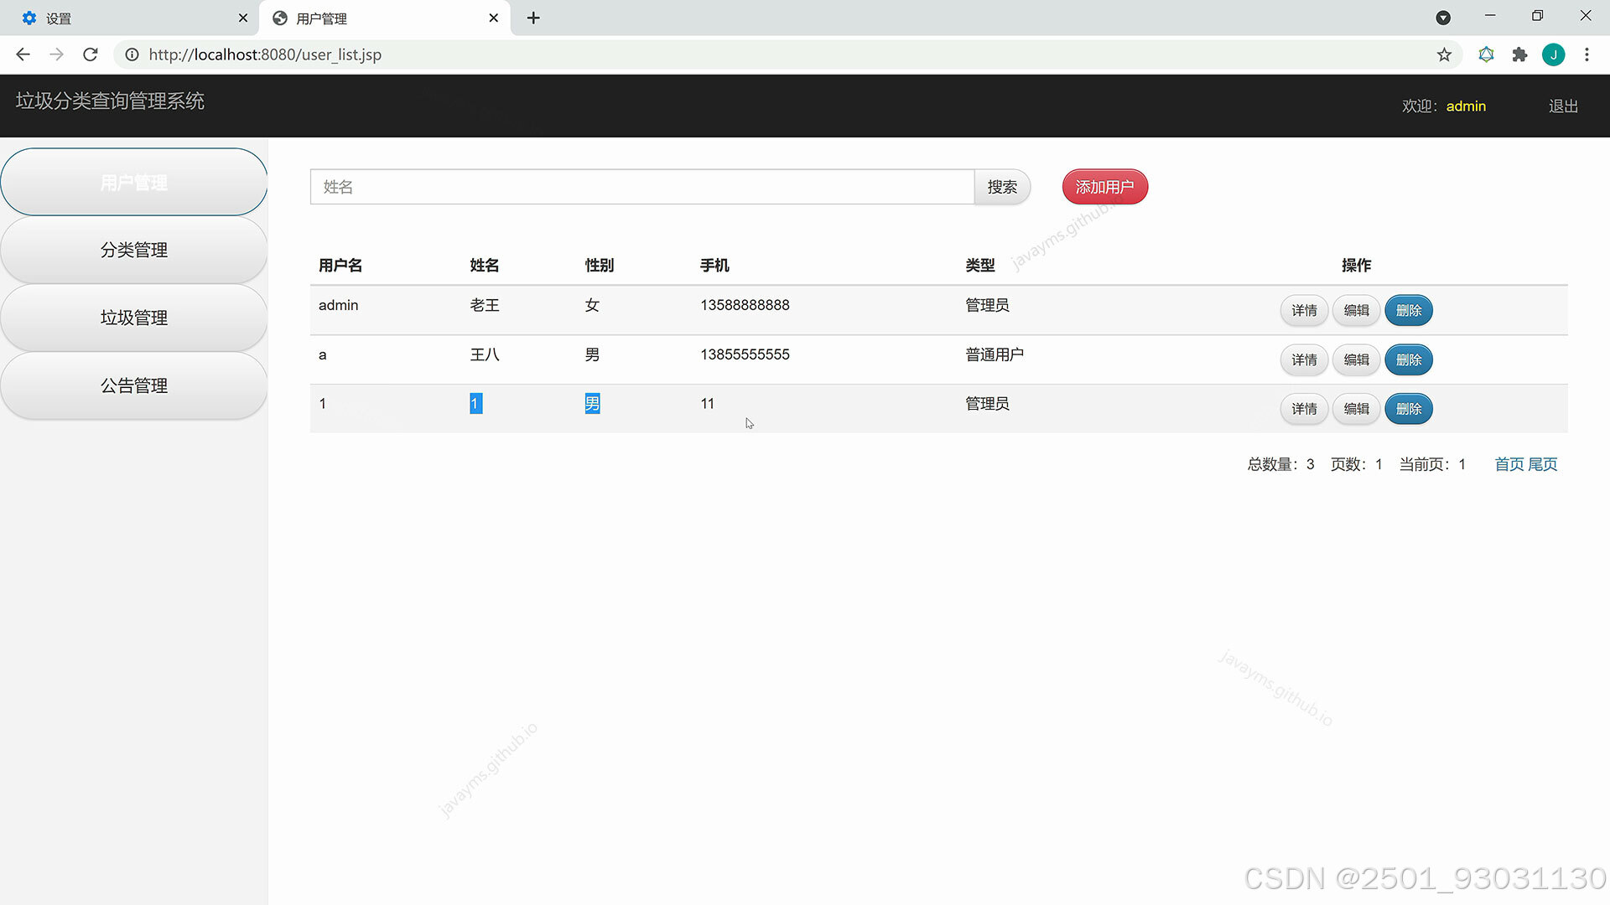Click the 添加用户 button

pos(1104,187)
